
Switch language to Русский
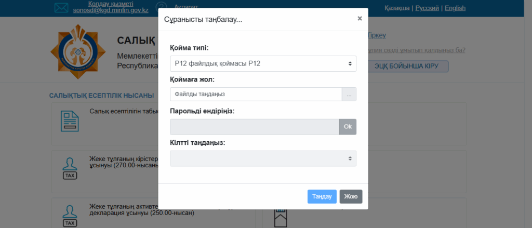pyautogui.click(x=427, y=8)
